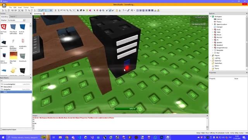Image resolution: width=248 pixels, height=140 pixels.
Task: Close the Output panel
Action: click(207, 115)
